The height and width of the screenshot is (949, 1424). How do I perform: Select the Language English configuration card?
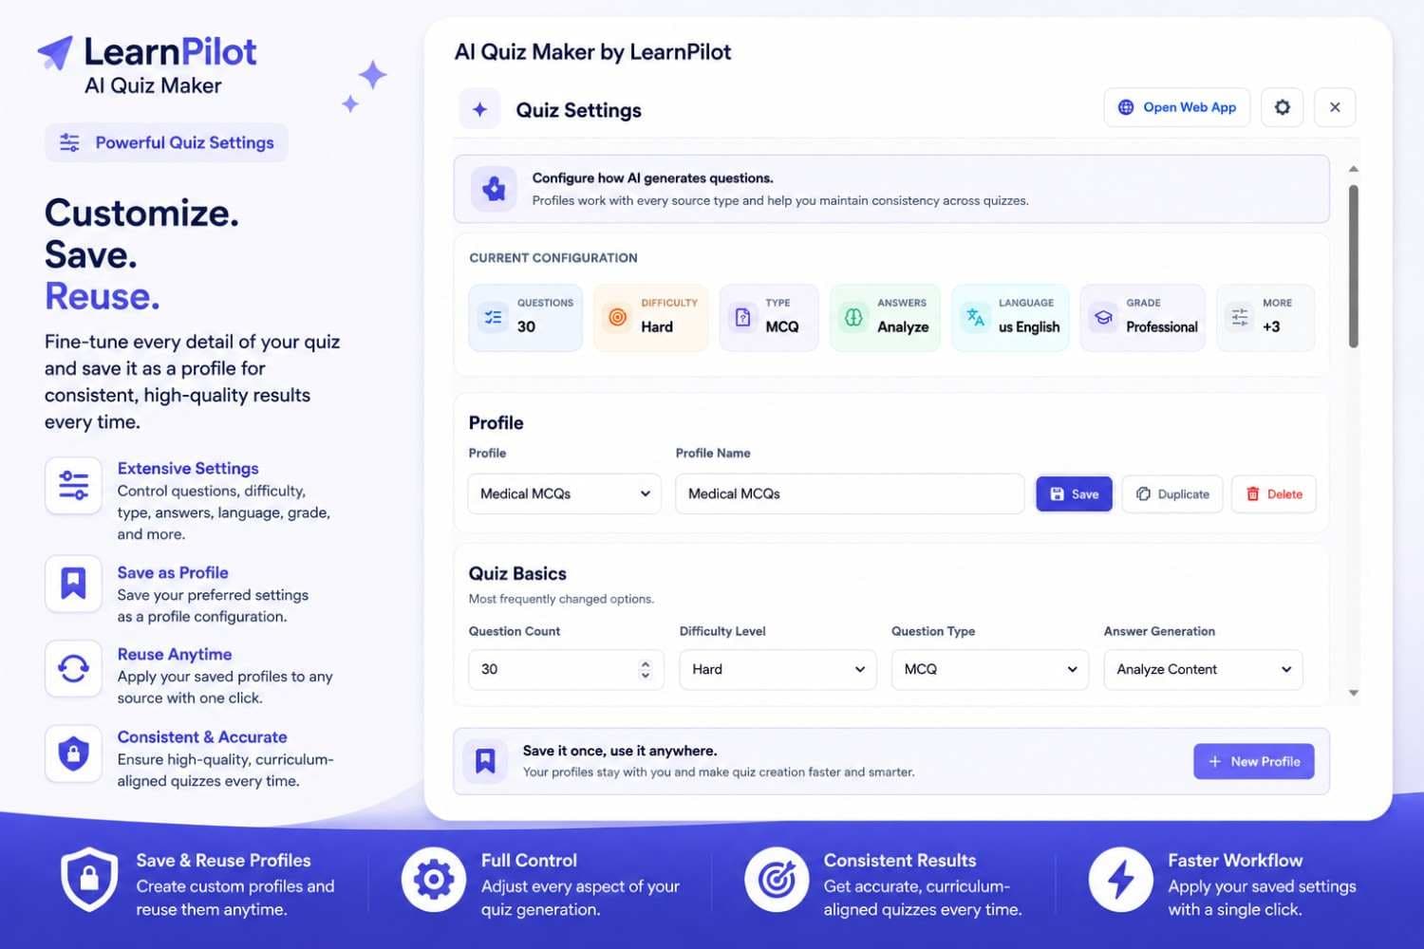point(1010,317)
